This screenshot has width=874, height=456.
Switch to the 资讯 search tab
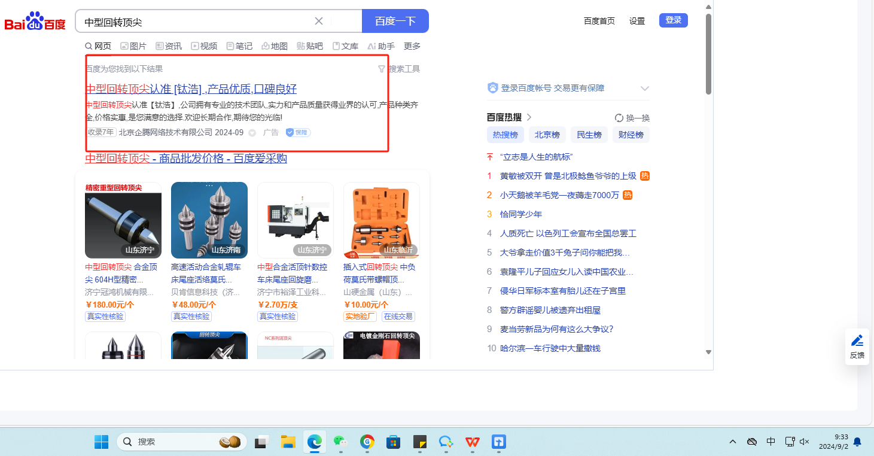click(169, 46)
